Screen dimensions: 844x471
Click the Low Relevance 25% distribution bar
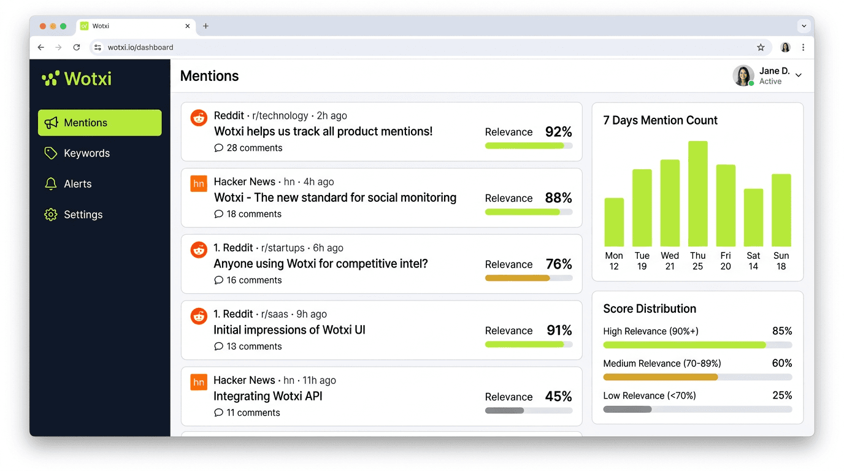click(697, 409)
